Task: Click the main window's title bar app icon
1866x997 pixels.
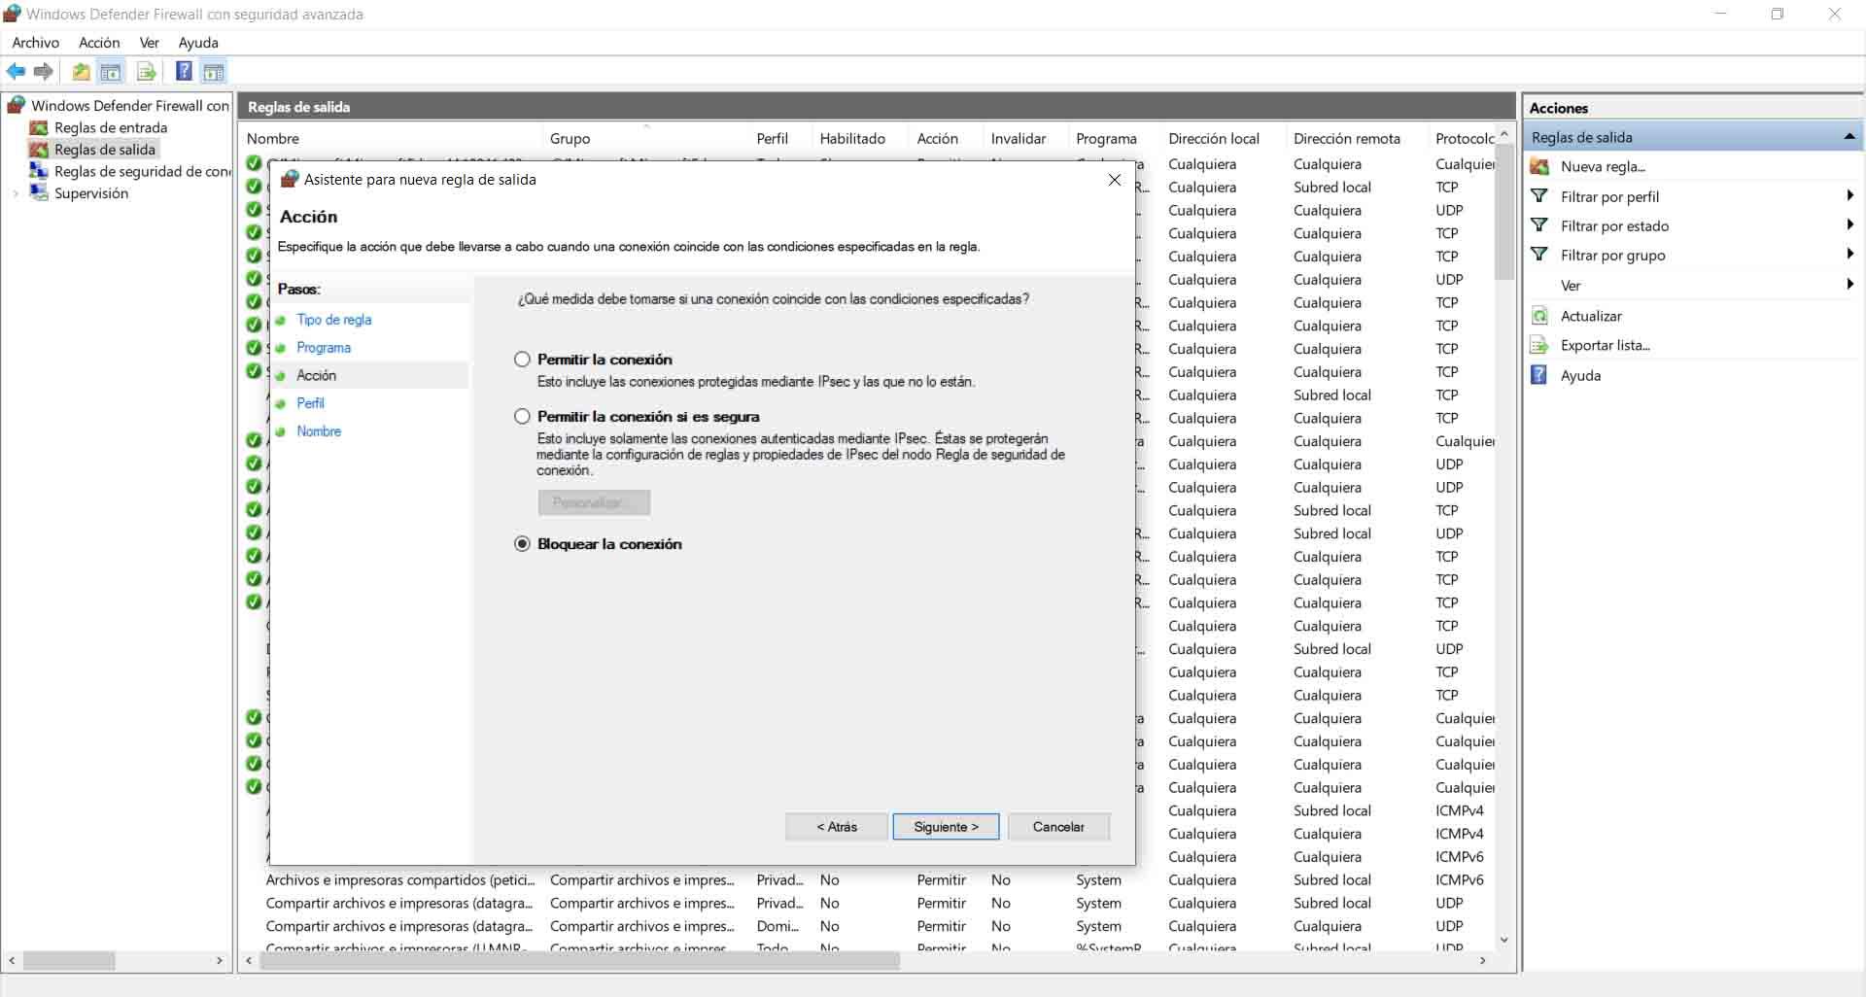Action: [x=12, y=14]
